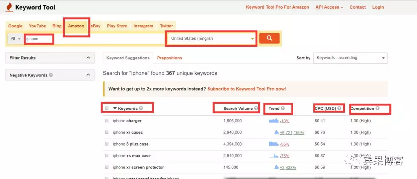The height and width of the screenshot is (179, 417).
Task: Click trend chart for iphone charger
Action: [273, 120]
